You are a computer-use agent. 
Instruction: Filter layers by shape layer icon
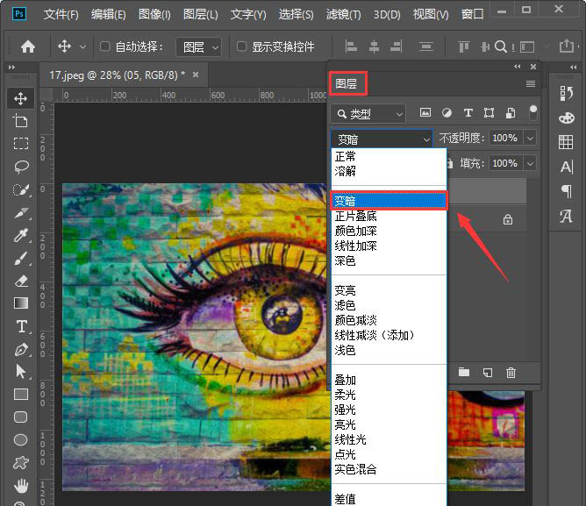tap(489, 112)
